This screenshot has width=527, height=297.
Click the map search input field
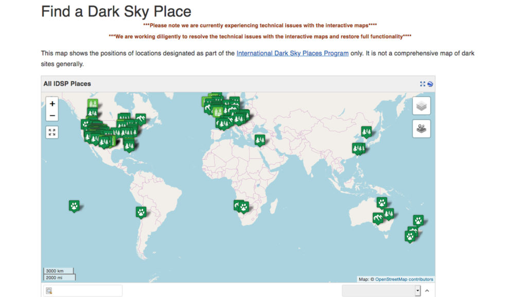[83, 291]
